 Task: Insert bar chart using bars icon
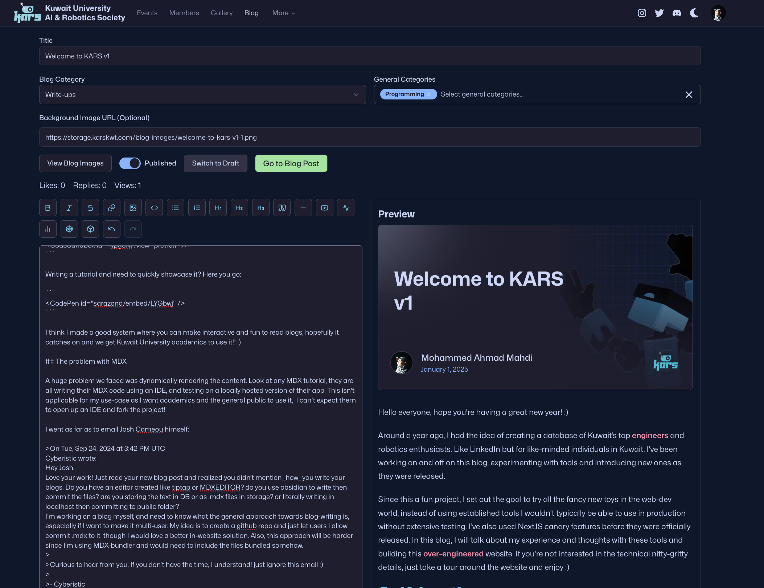(48, 229)
